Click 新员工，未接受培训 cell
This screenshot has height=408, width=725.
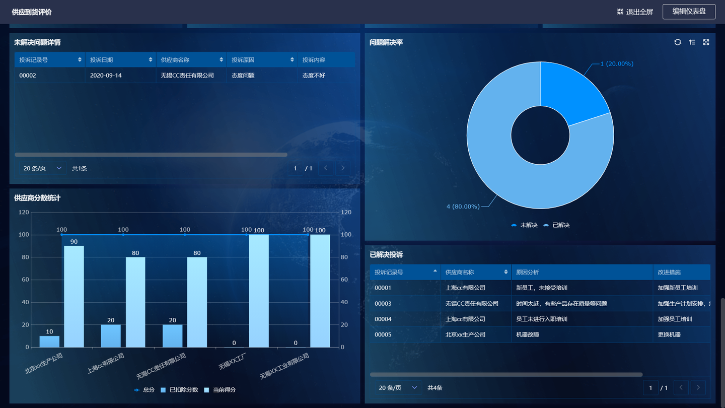pos(542,288)
